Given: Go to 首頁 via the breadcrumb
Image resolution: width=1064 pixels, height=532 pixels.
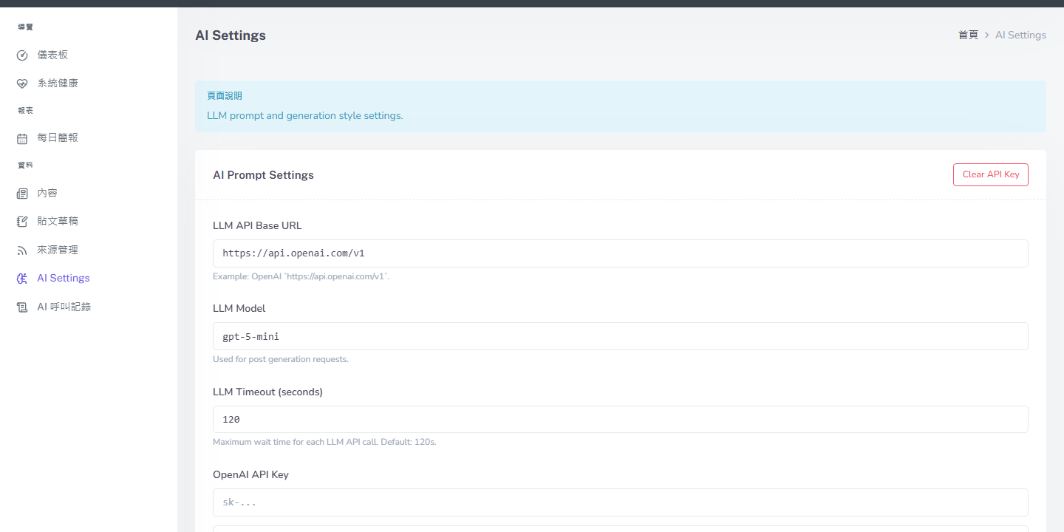Looking at the screenshot, I should click(968, 35).
